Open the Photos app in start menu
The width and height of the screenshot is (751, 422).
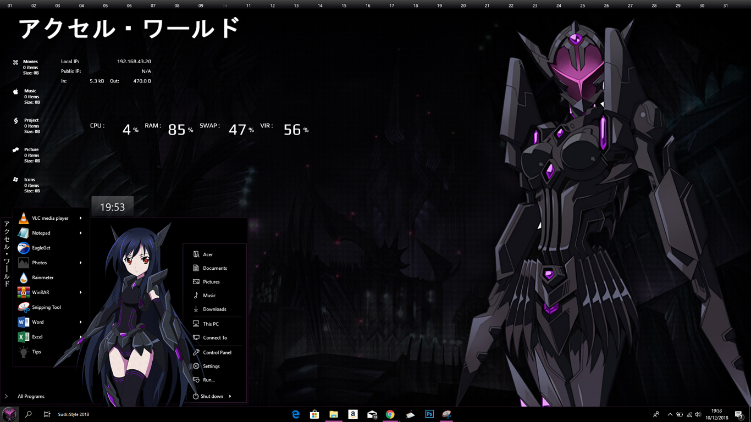click(x=50, y=263)
